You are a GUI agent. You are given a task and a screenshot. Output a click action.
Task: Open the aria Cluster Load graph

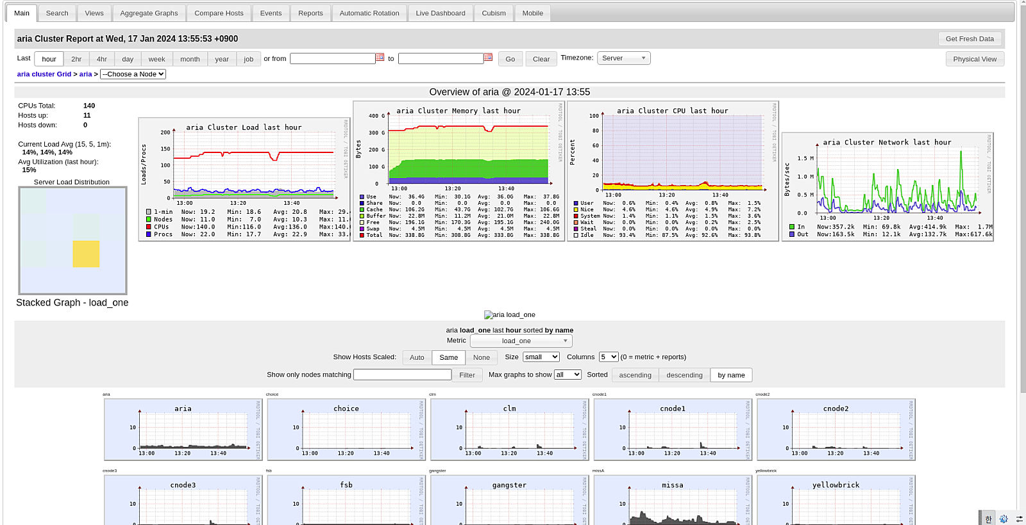pyautogui.click(x=244, y=179)
